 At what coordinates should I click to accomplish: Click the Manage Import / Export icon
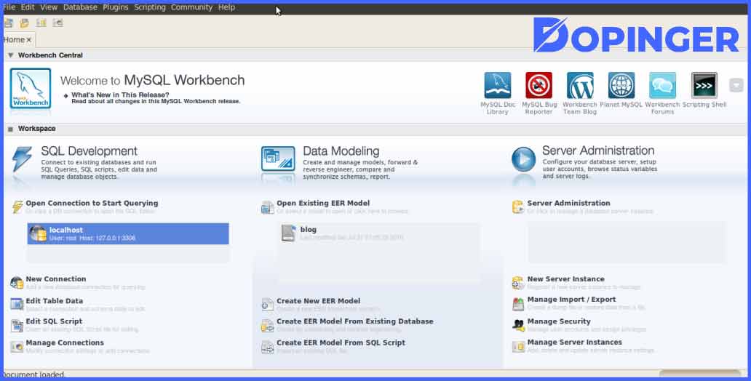[518, 303]
